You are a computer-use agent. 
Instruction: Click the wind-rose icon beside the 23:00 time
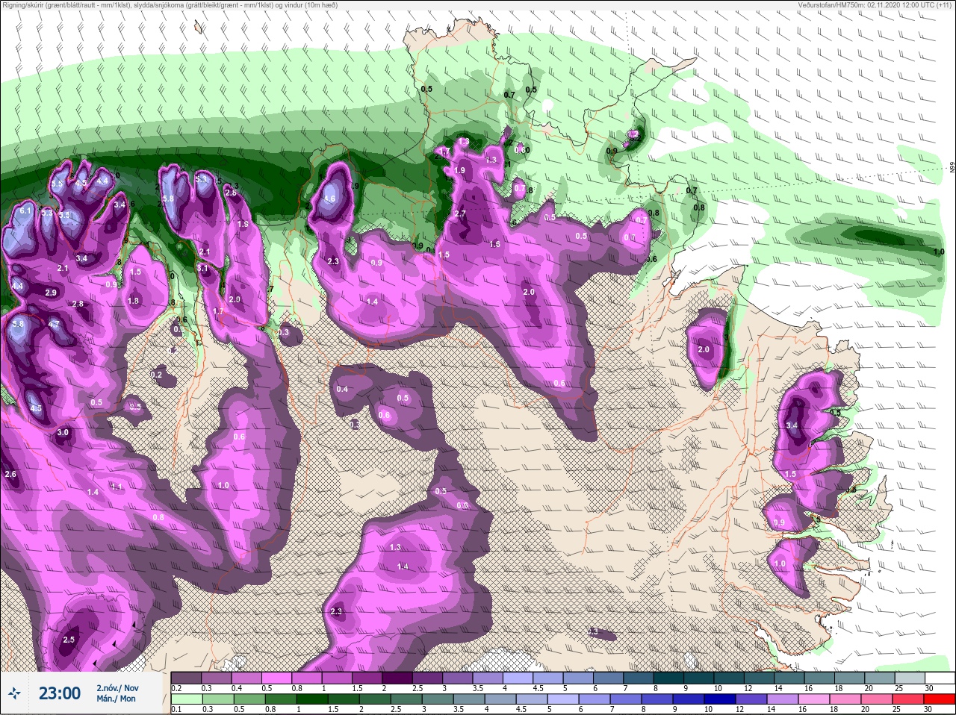14,694
